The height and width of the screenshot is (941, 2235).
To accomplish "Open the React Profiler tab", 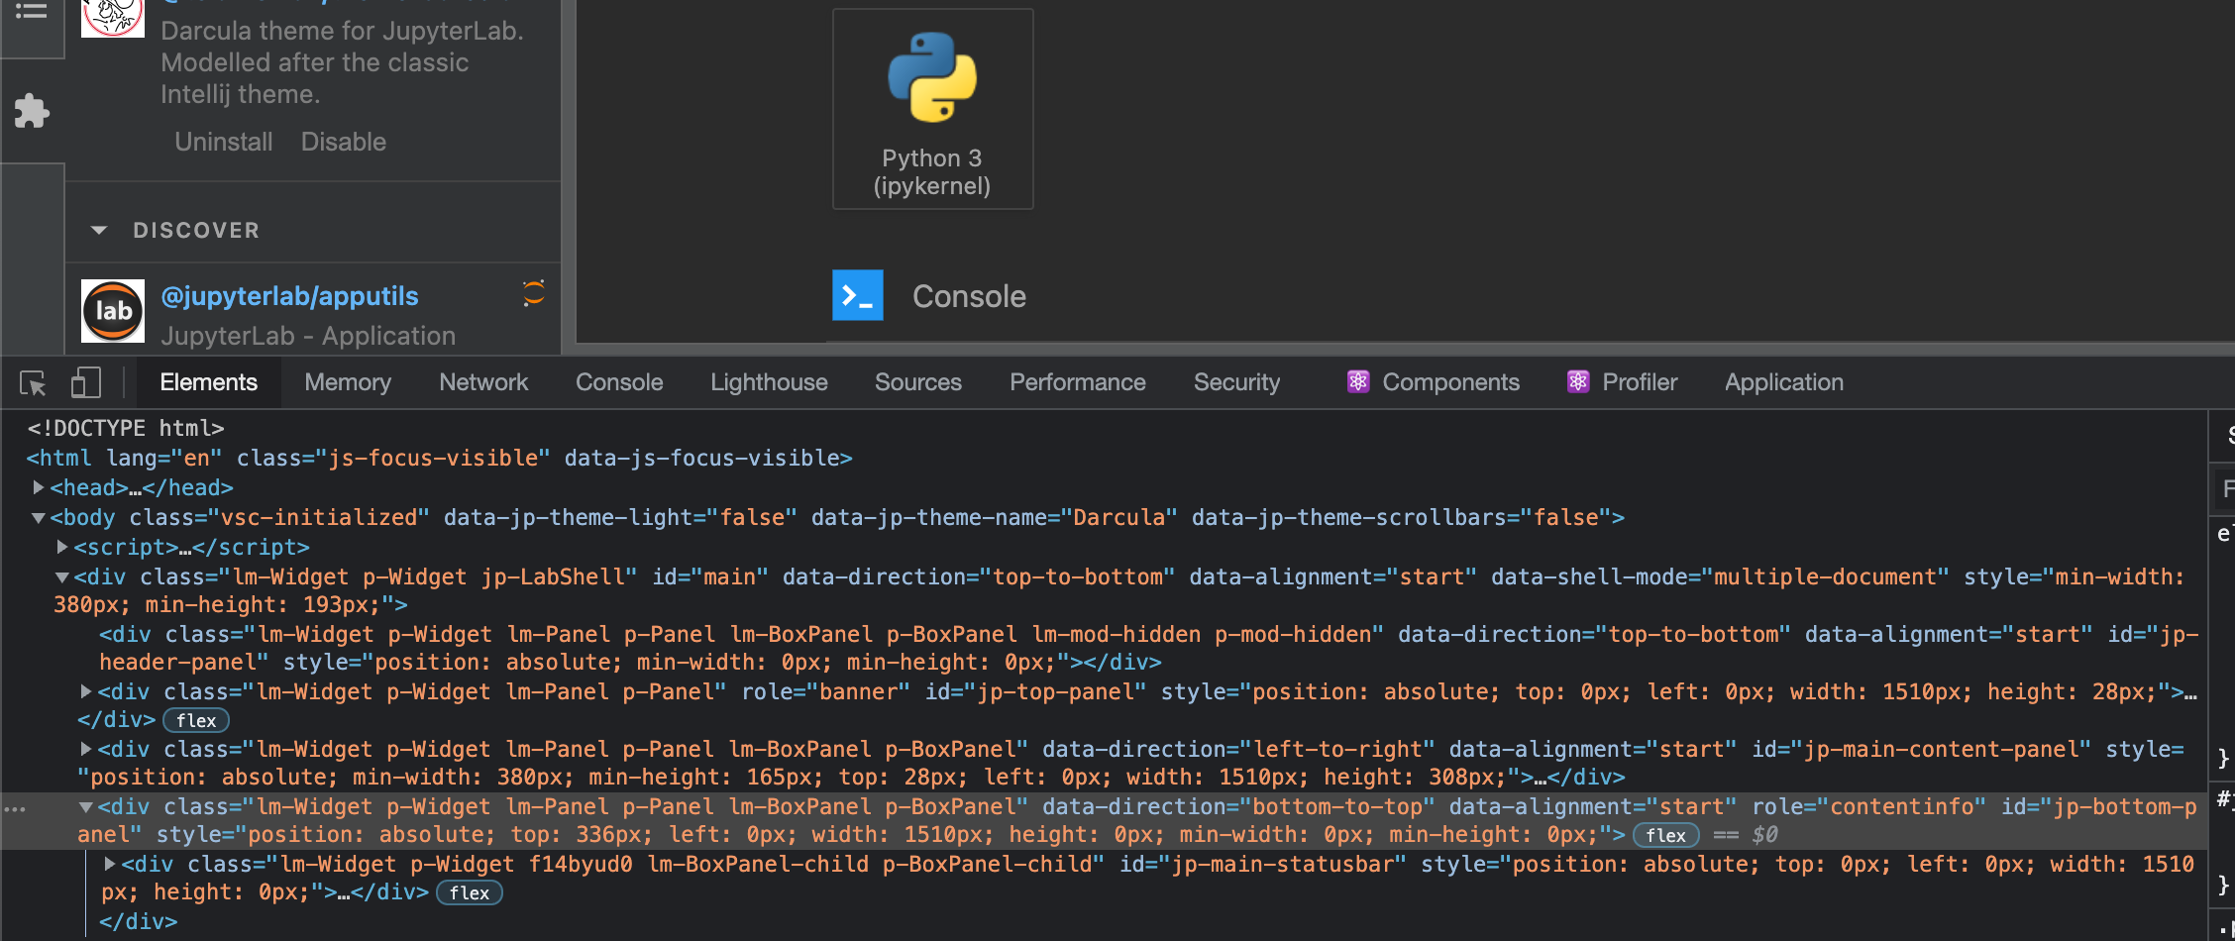I will (1622, 382).
